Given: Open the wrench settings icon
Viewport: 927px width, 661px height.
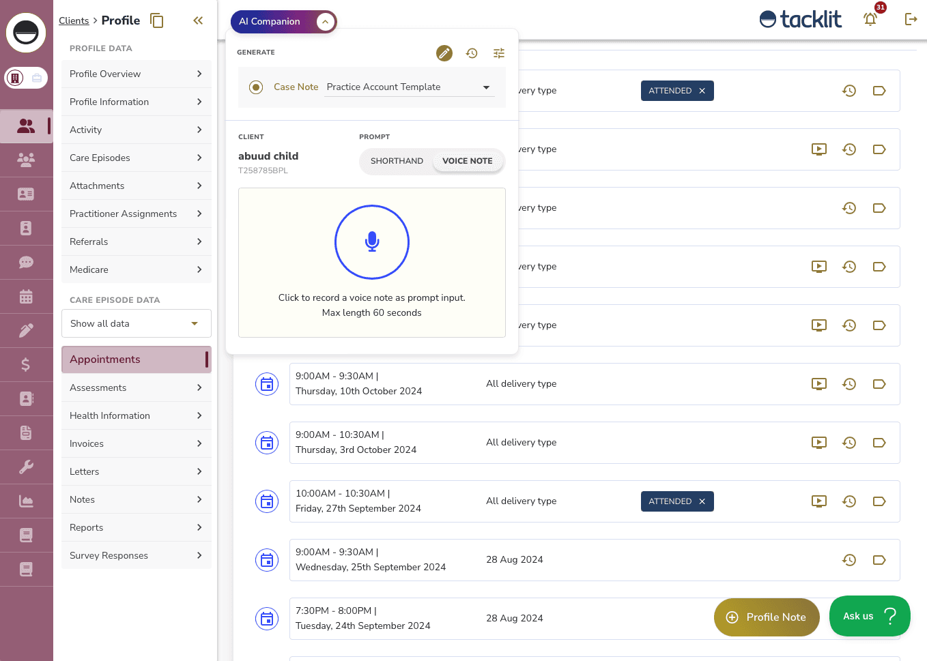Looking at the screenshot, I should [26, 467].
